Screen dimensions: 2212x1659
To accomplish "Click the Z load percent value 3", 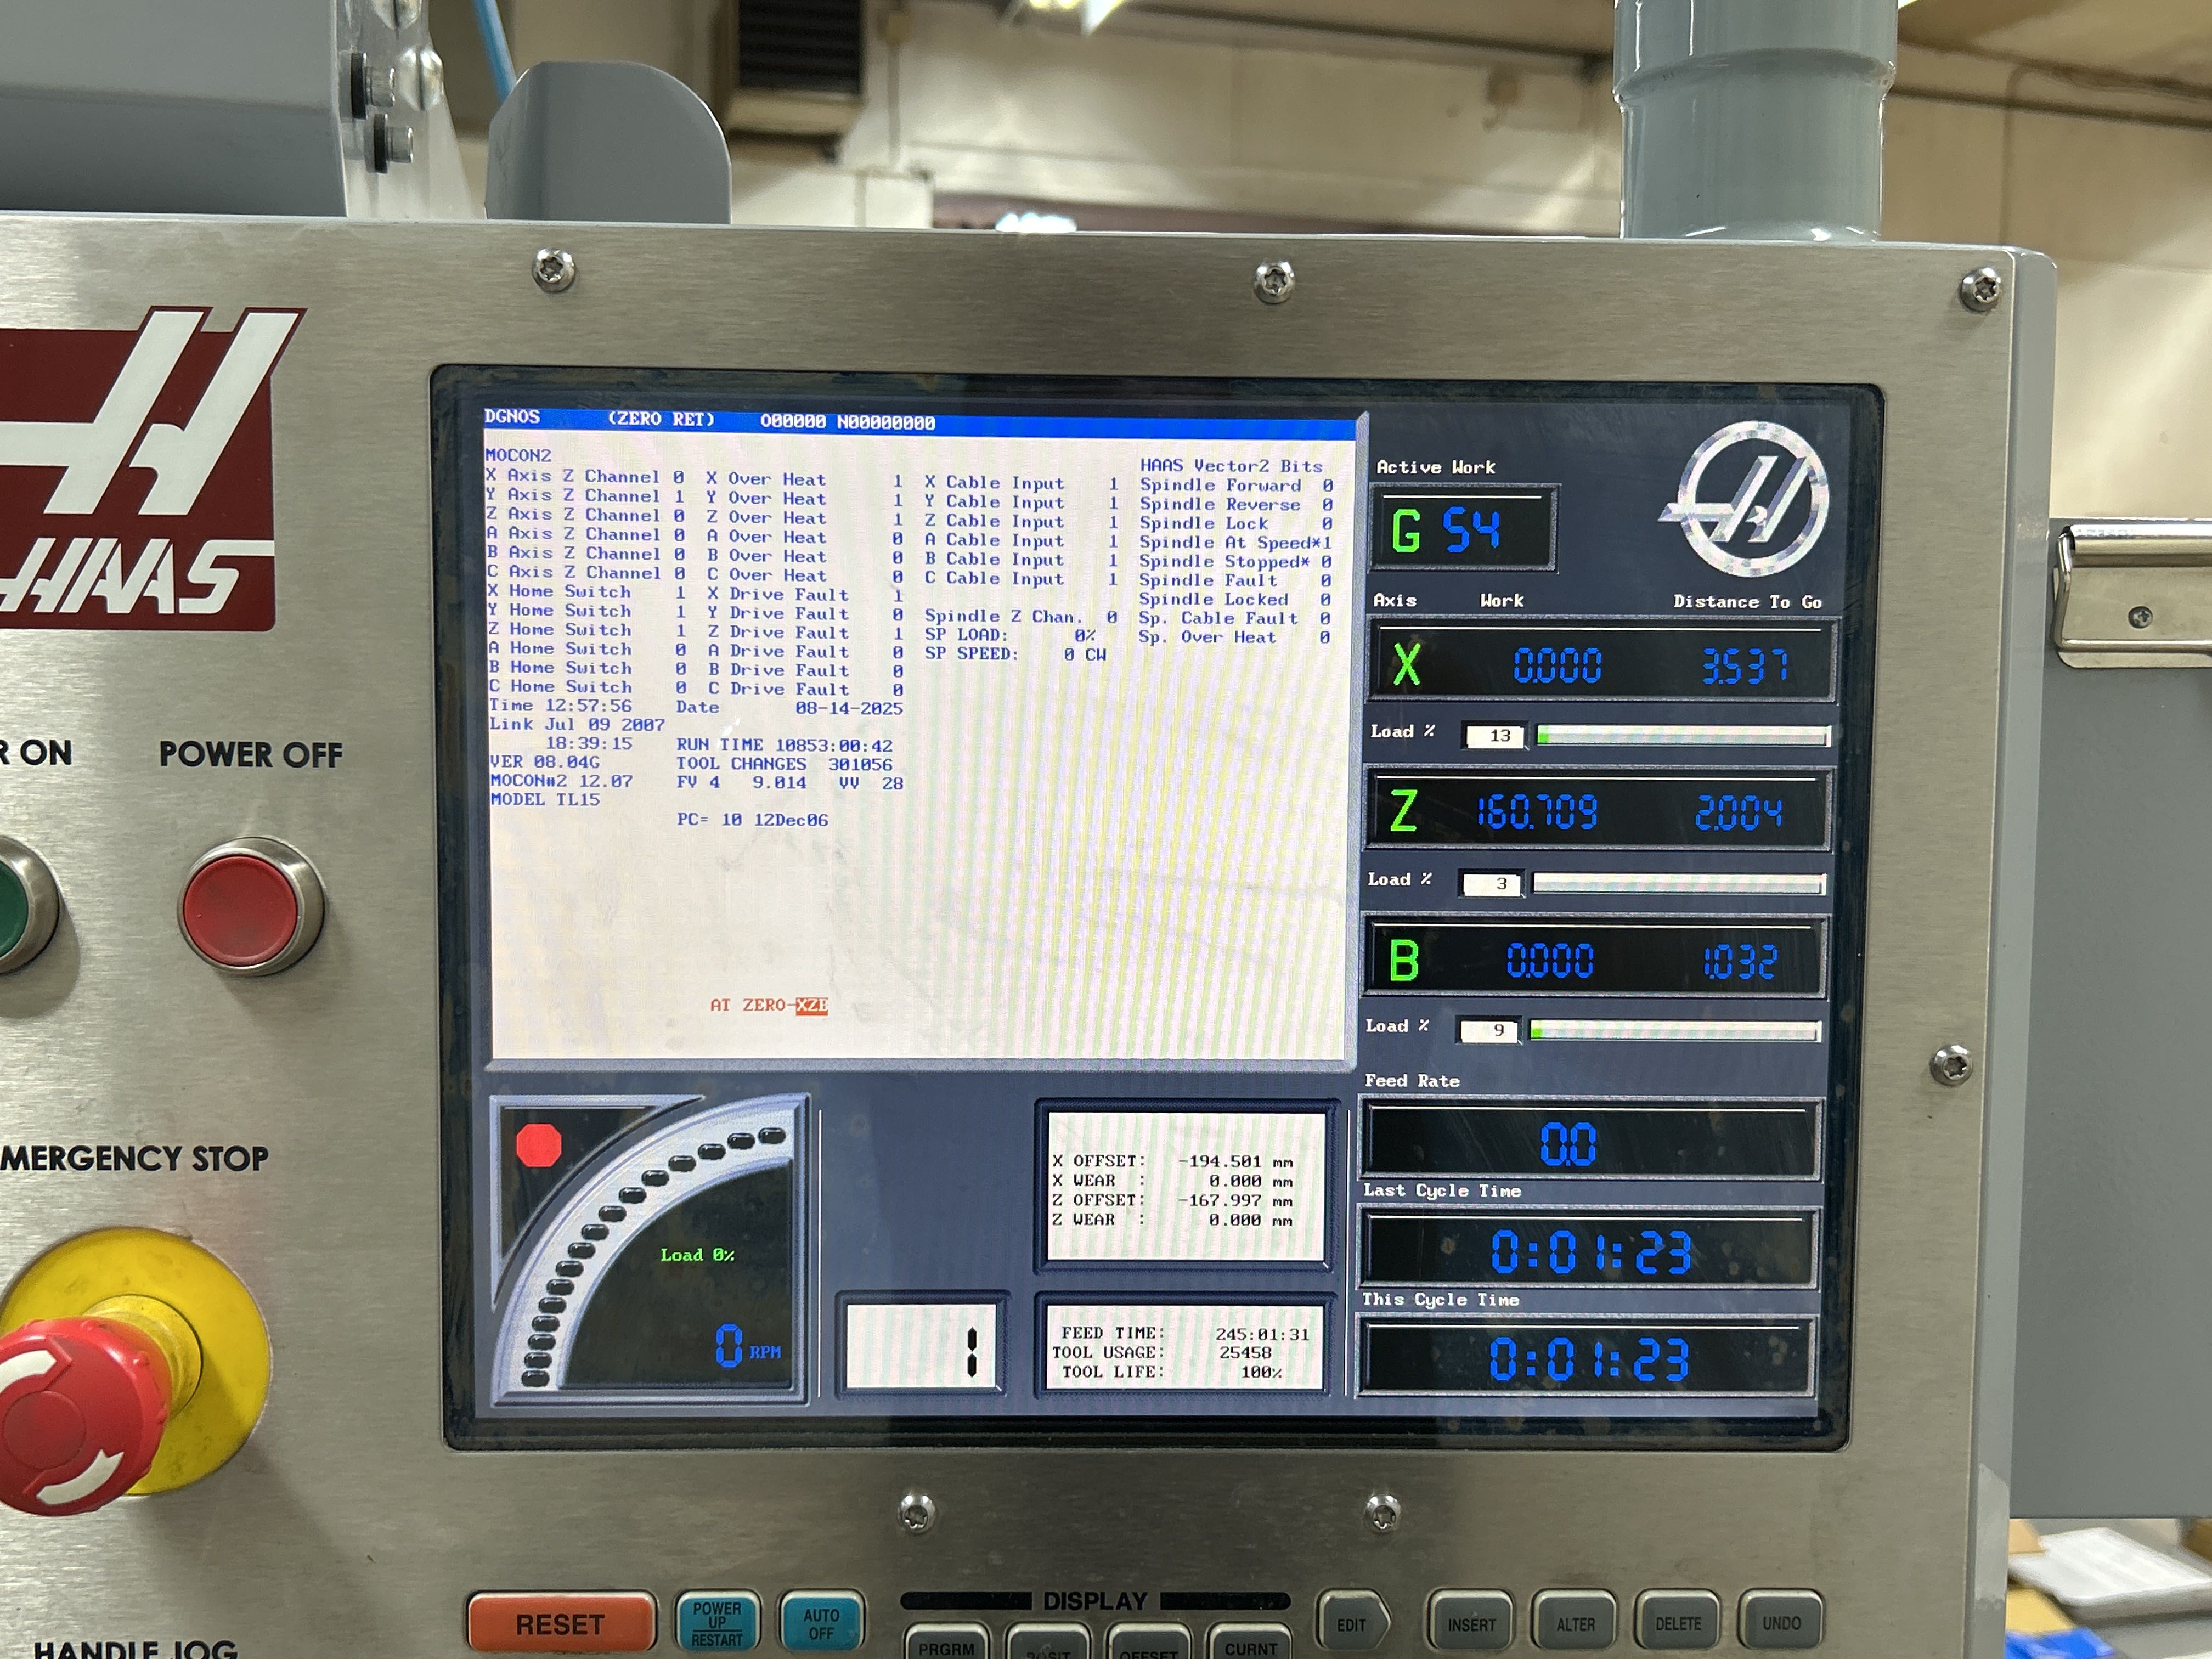I will click(1492, 884).
